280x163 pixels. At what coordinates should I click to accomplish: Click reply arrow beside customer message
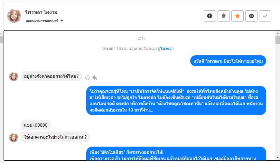click(x=95, y=77)
